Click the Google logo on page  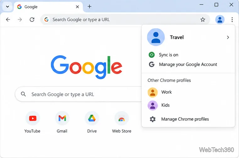click(86, 67)
